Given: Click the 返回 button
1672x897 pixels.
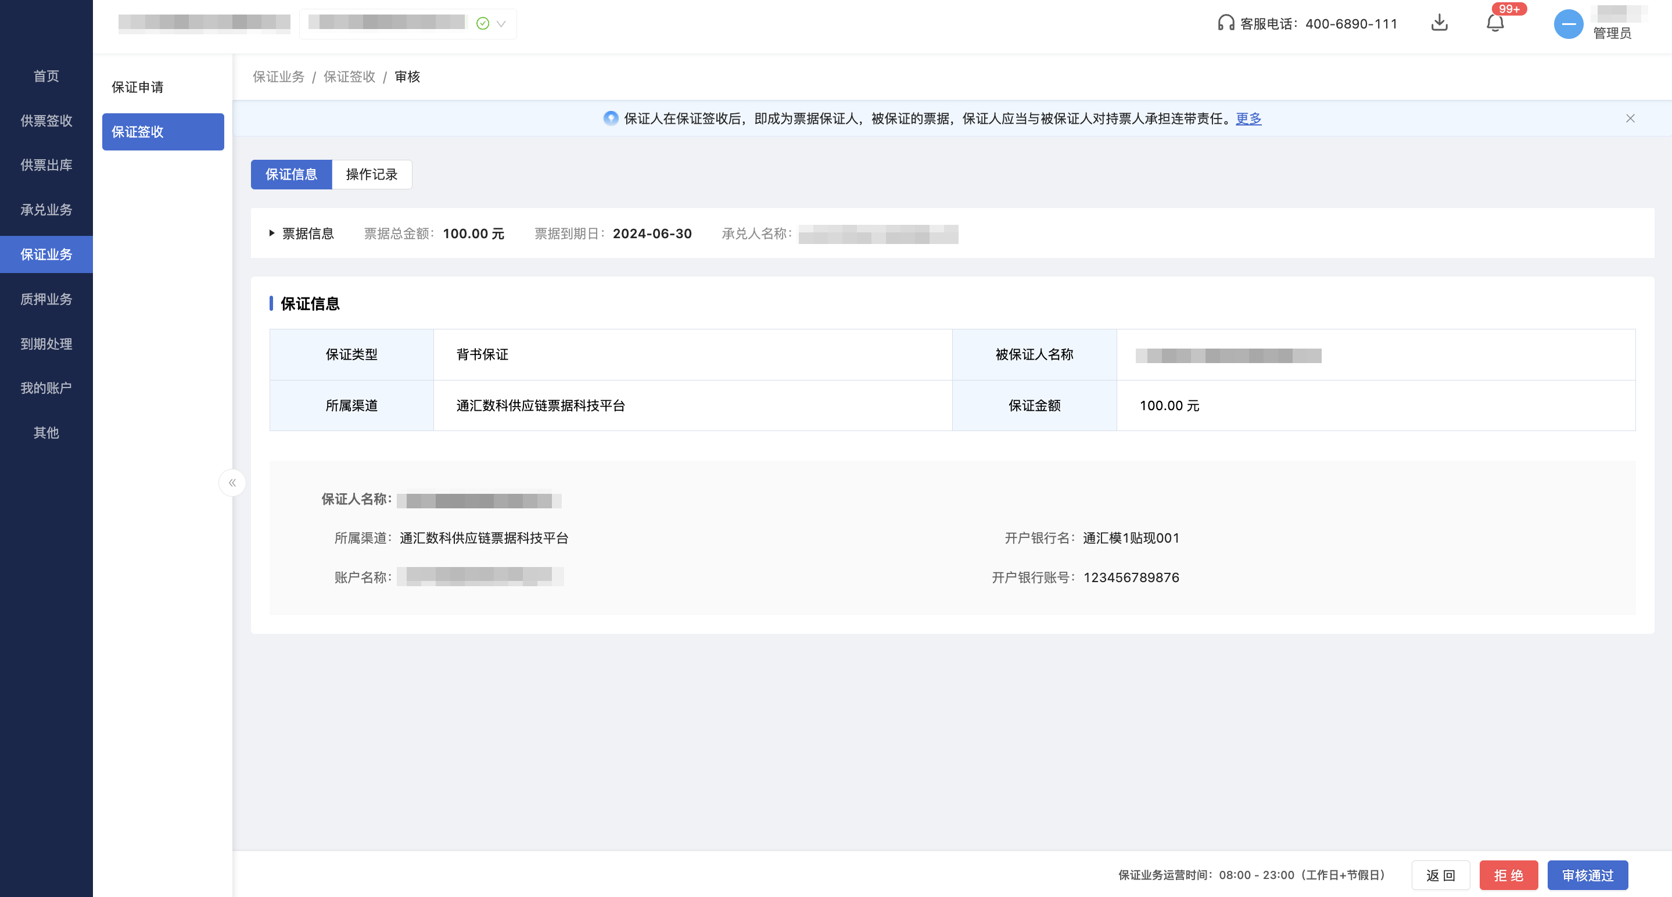Looking at the screenshot, I should [x=1440, y=875].
